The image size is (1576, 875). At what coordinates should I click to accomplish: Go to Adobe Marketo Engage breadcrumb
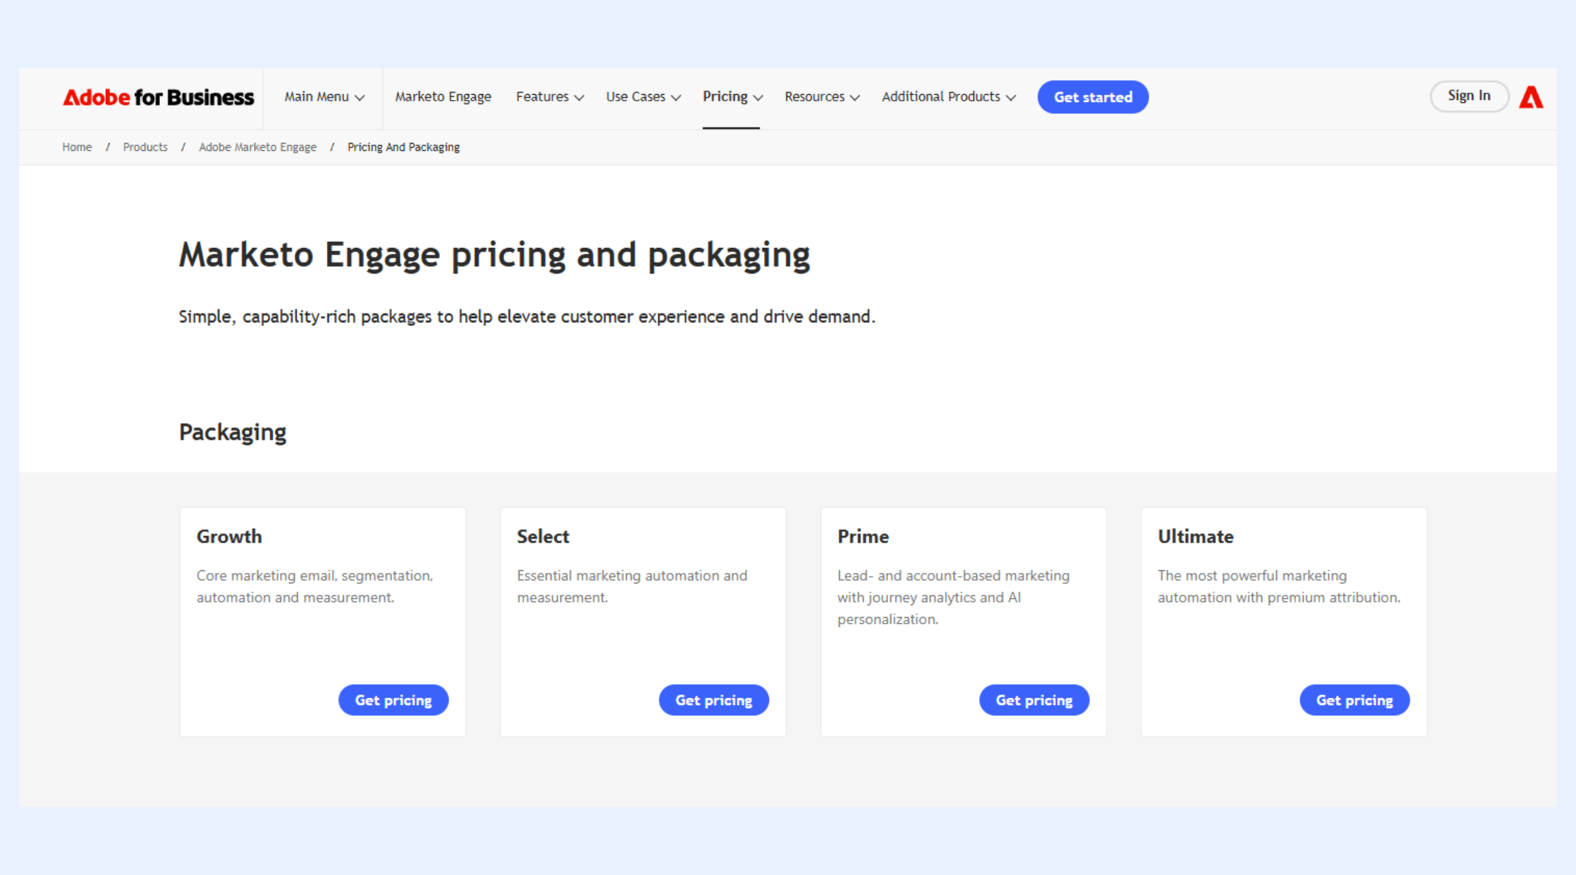258,147
